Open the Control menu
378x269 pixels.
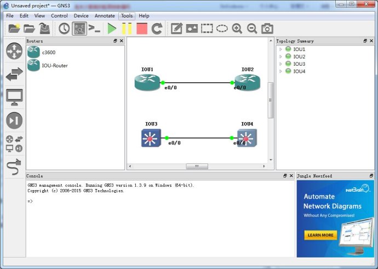click(x=59, y=16)
